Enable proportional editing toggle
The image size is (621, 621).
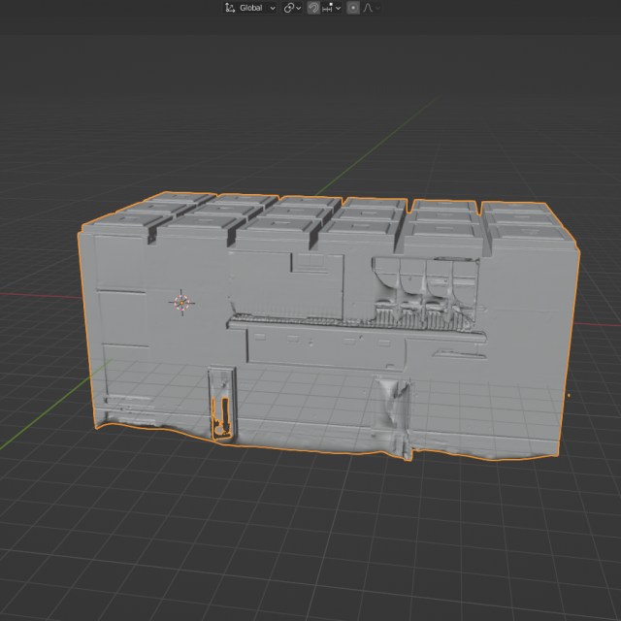353,8
